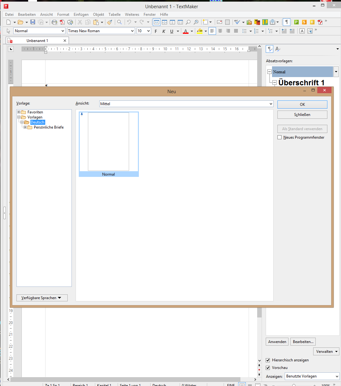
Task: Open the Times New Roman font dropdown
Action: click(101, 31)
